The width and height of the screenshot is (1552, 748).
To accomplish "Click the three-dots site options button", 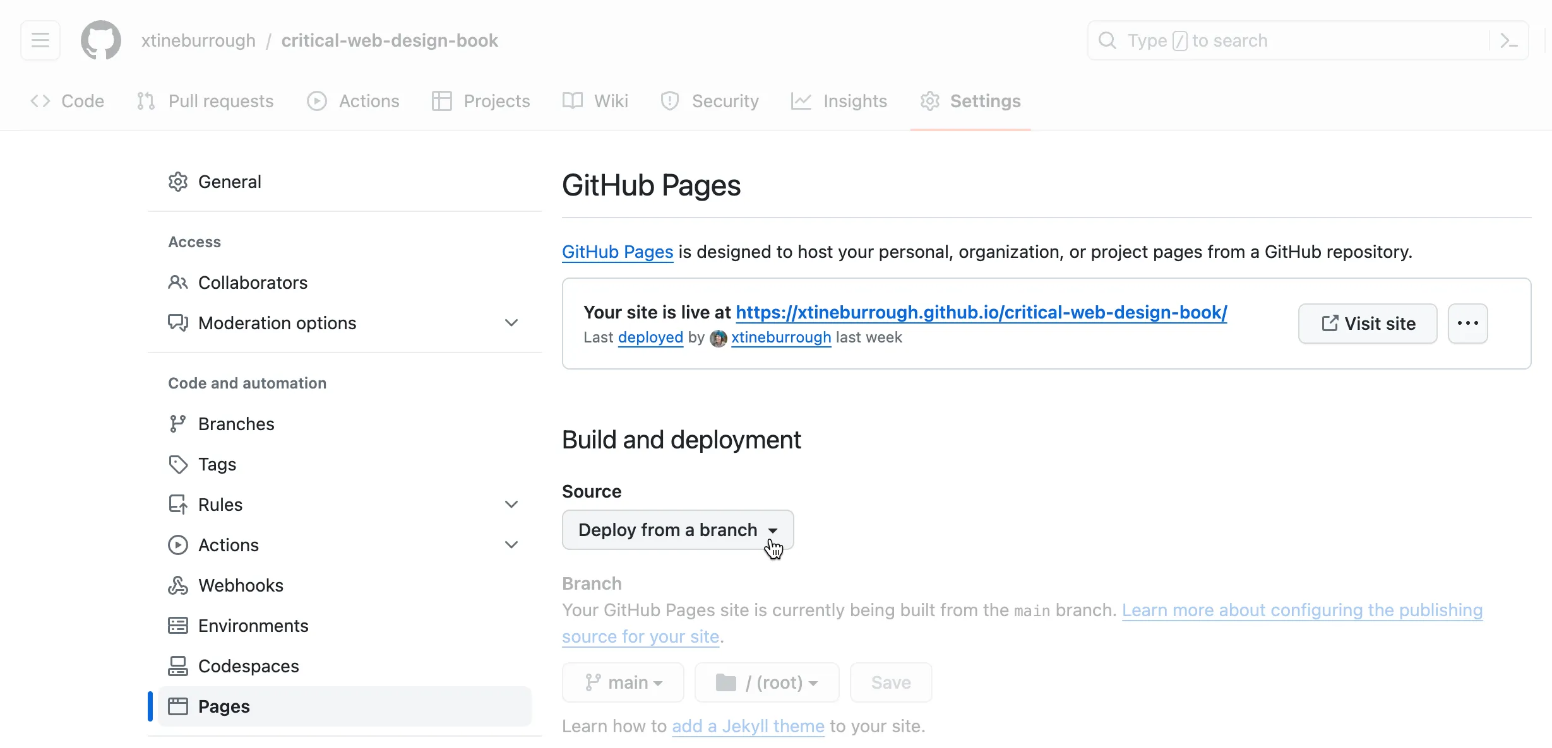I will tap(1467, 324).
